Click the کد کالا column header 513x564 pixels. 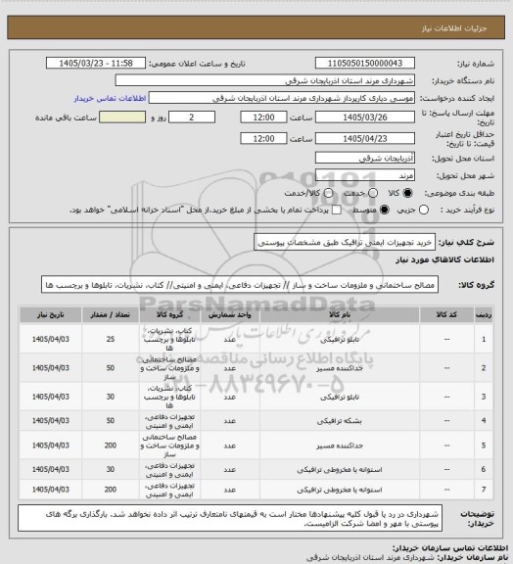446,314
